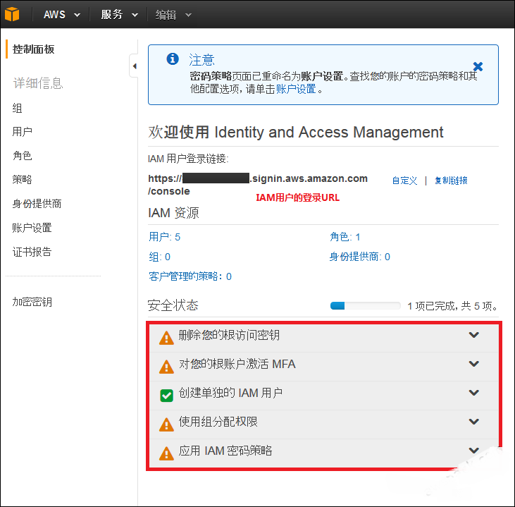Screen dimensions: 515x507
Task: Click the security status progress bar
Action: coord(365,306)
